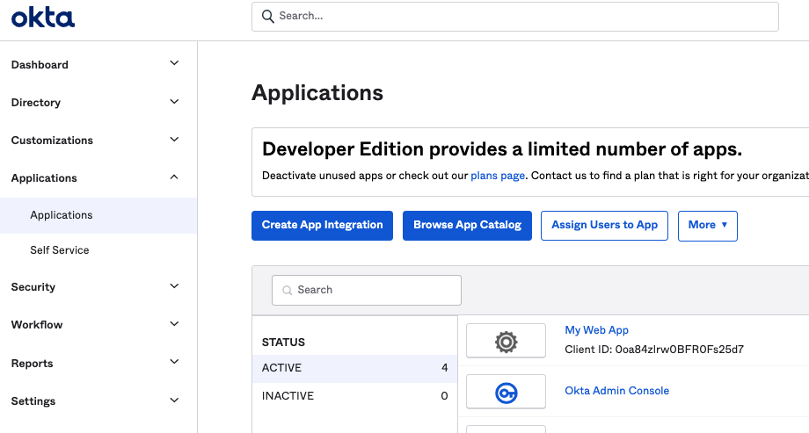Click the Okta Admin Console key icon
The height and width of the screenshot is (433, 809).
pyautogui.click(x=506, y=392)
